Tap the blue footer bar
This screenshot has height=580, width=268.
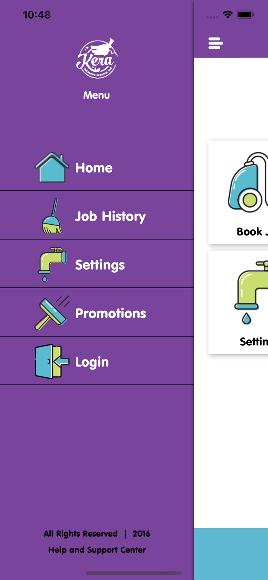(231, 554)
